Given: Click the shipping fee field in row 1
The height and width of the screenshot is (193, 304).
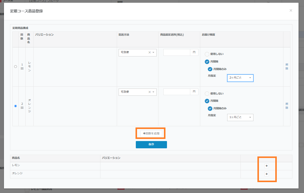Looking at the screenshot, I should [x=177, y=53].
